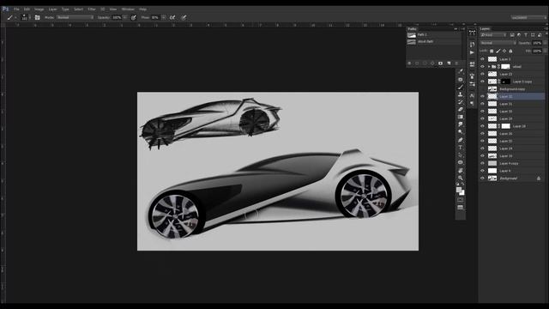Open the brush Mode dropdown

(x=75, y=17)
